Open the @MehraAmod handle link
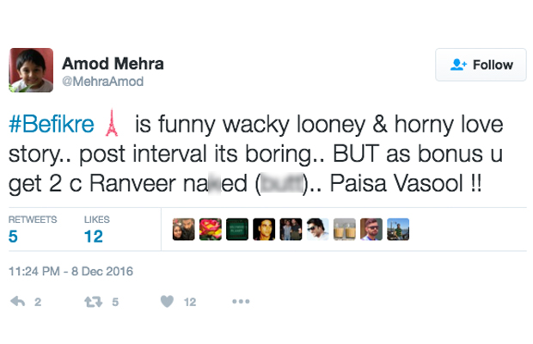Image resolution: width=533 pixels, height=344 pixels. [102, 82]
